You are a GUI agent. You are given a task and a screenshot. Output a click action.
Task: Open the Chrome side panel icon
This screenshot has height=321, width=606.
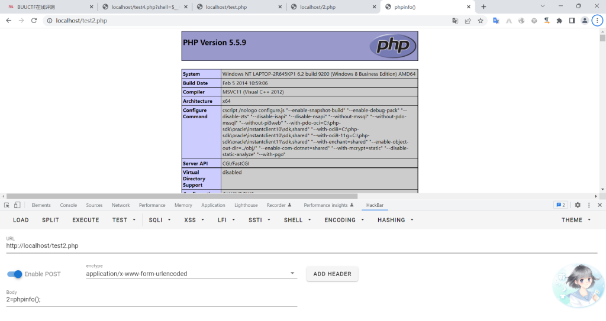pos(572,21)
